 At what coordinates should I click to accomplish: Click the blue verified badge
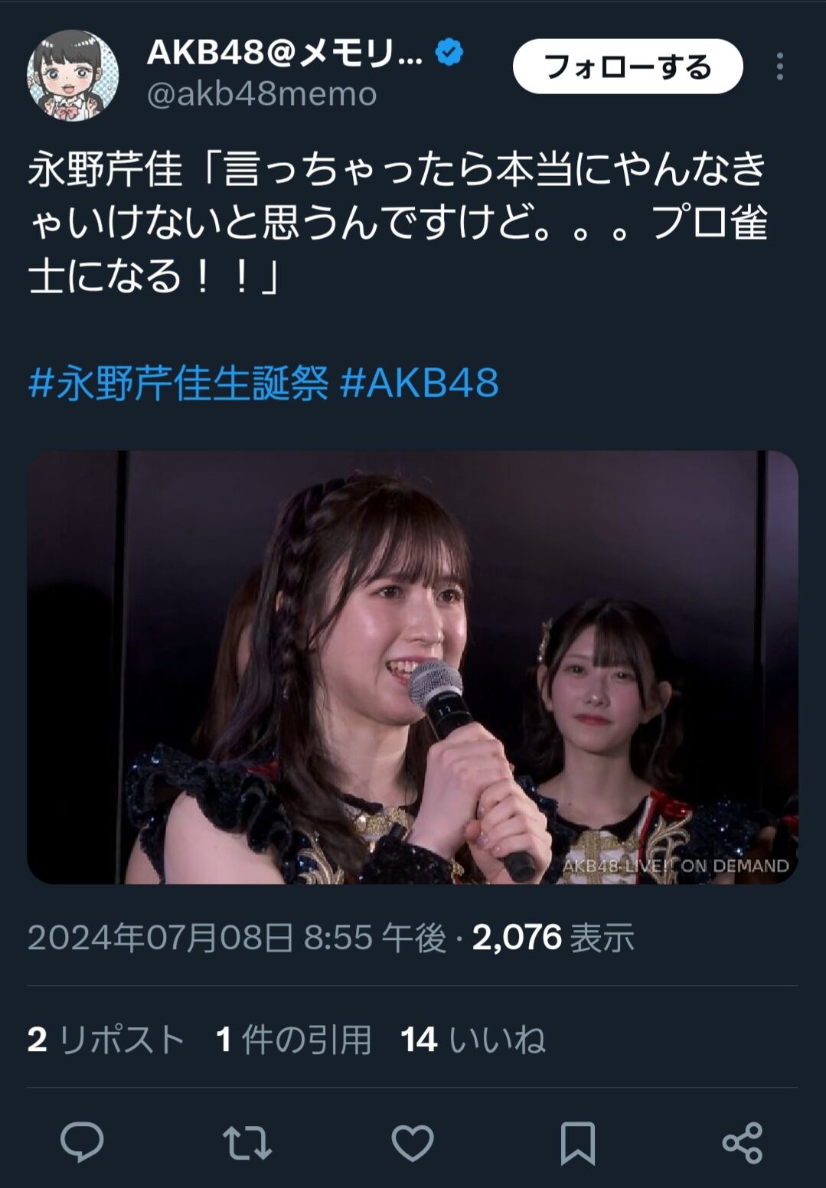click(x=449, y=52)
